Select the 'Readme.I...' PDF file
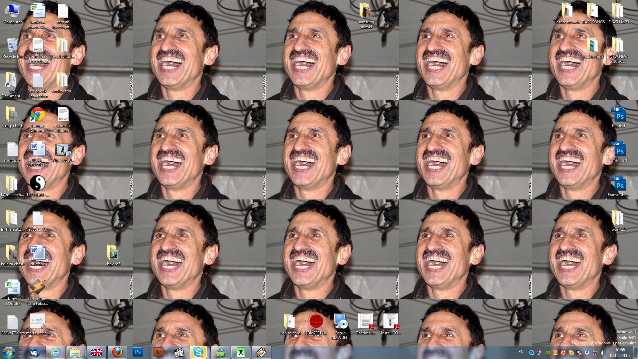The width and height of the screenshot is (638, 359). pos(366,324)
